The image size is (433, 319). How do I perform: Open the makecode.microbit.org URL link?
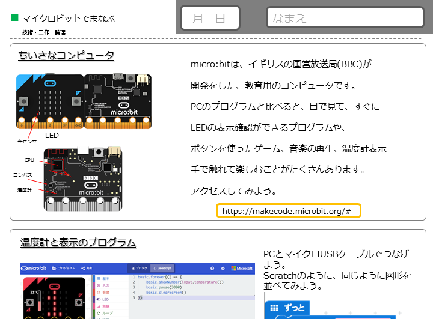[288, 211]
